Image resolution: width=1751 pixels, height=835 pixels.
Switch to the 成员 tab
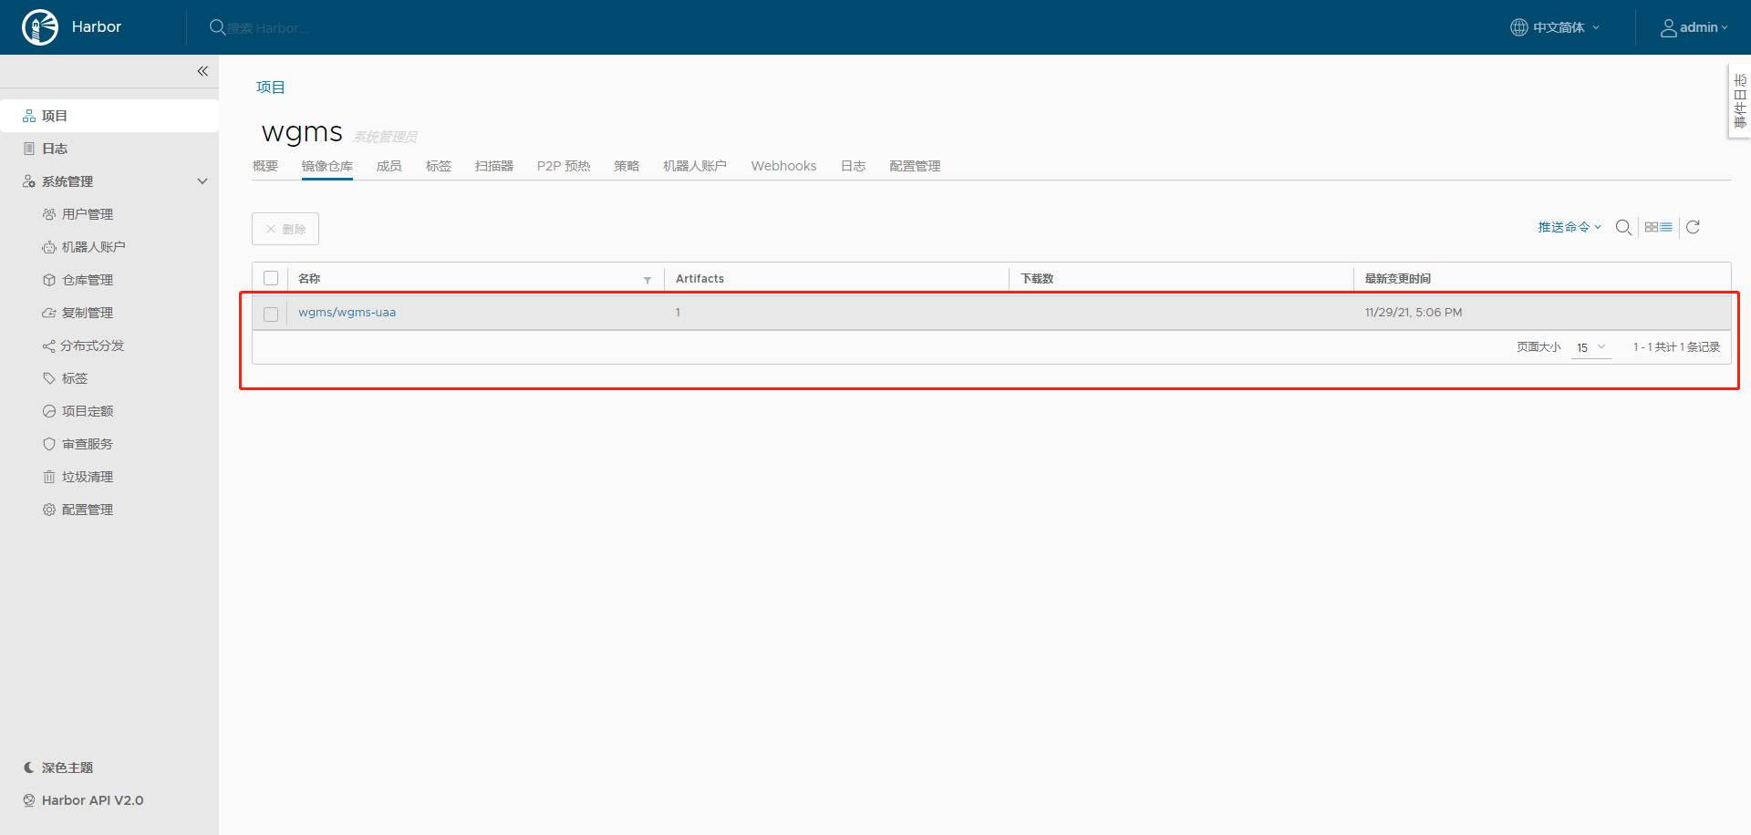pyautogui.click(x=389, y=165)
